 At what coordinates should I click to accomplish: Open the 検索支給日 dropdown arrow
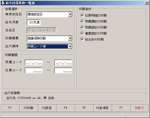click(70, 14)
